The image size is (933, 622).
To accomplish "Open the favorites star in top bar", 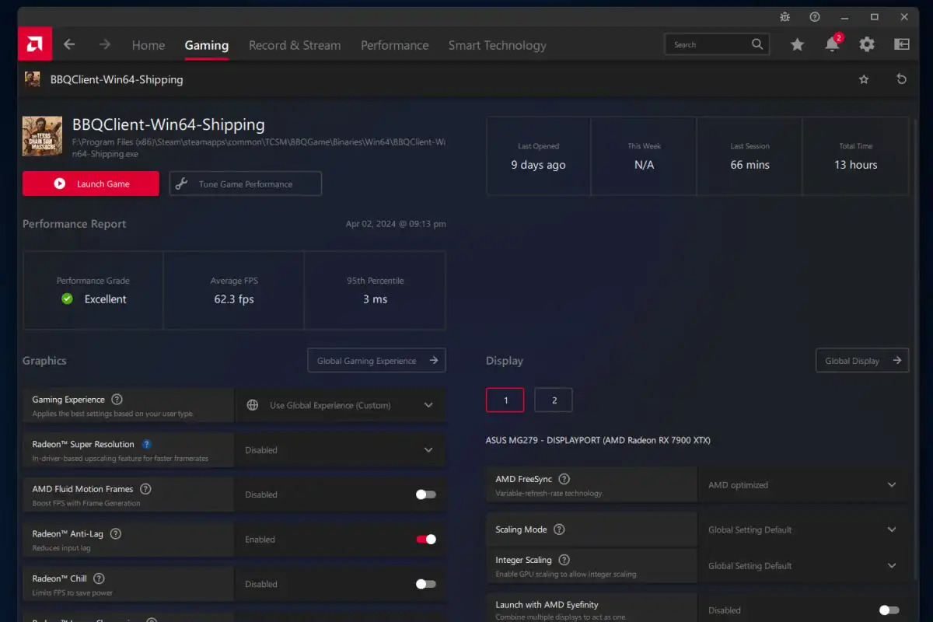I will click(x=797, y=45).
